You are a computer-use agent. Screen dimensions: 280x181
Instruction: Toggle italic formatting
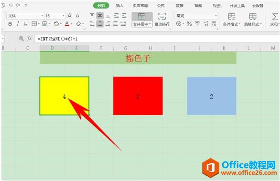click(x=18, y=24)
